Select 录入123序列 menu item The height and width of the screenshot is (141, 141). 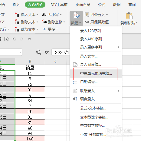(96, 31)
